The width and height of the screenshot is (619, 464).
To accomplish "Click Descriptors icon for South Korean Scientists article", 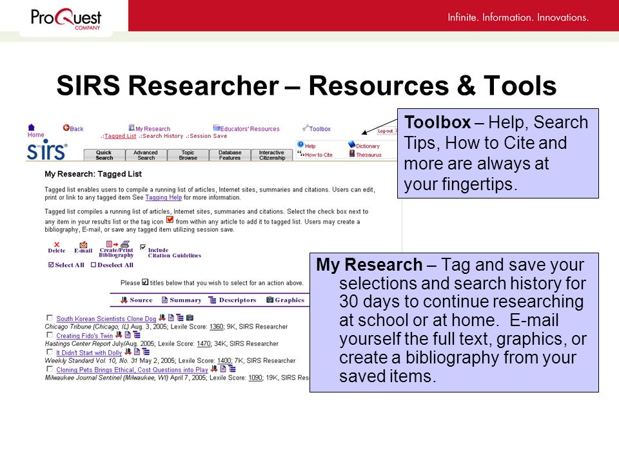I will tap(180, 317).
